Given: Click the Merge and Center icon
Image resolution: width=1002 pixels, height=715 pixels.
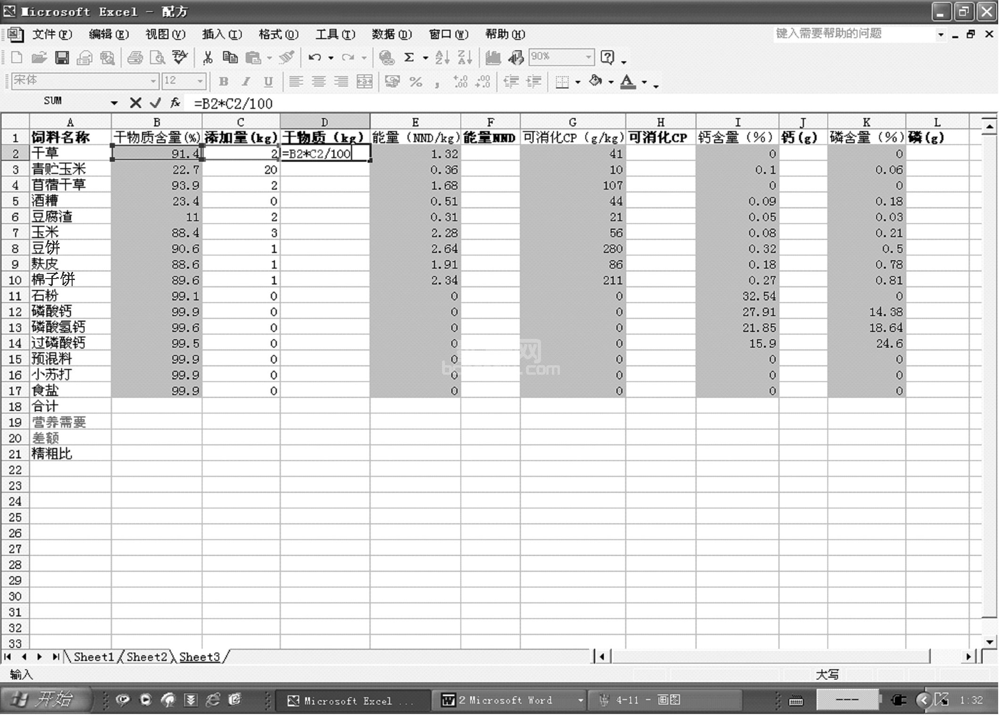Looking at the screenshot, I should tap(364, 82).
